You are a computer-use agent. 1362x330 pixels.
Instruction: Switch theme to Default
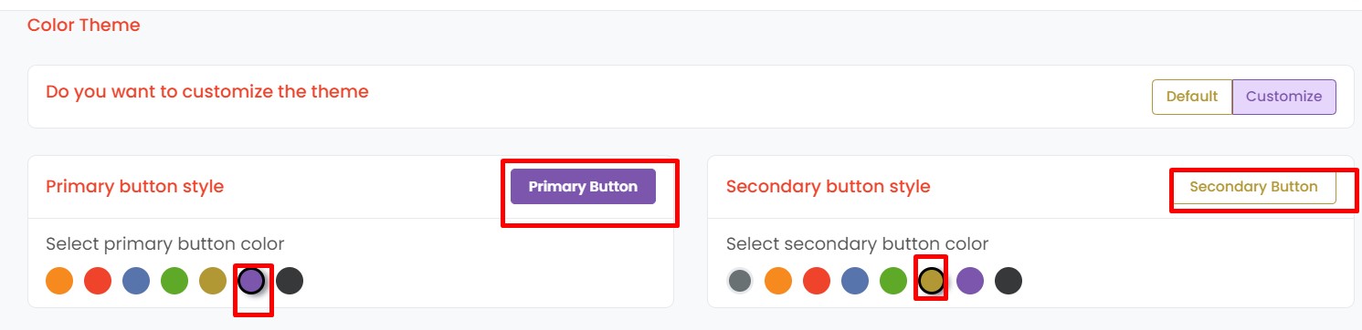coord(1192,97)
